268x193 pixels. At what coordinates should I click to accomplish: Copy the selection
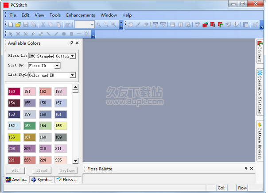coord(51,25)
